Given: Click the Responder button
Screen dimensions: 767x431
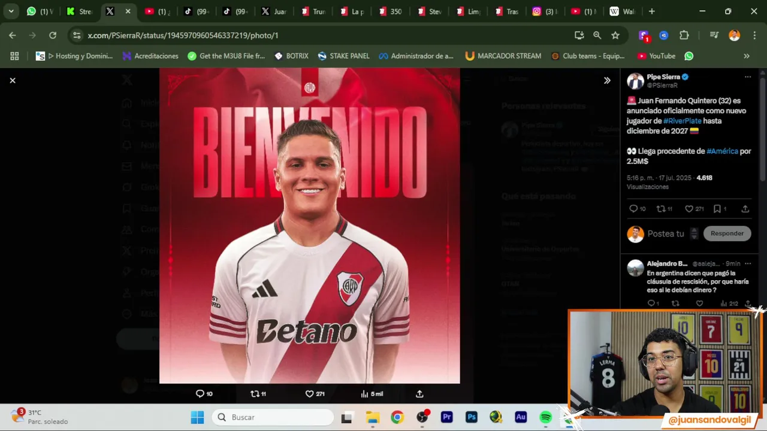Looking at the screenshot, I should point(727,233).
